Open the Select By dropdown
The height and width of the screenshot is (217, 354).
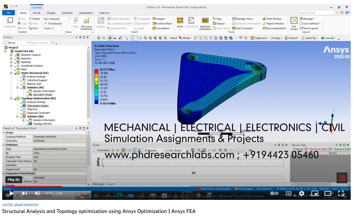(x=310, y=38)
